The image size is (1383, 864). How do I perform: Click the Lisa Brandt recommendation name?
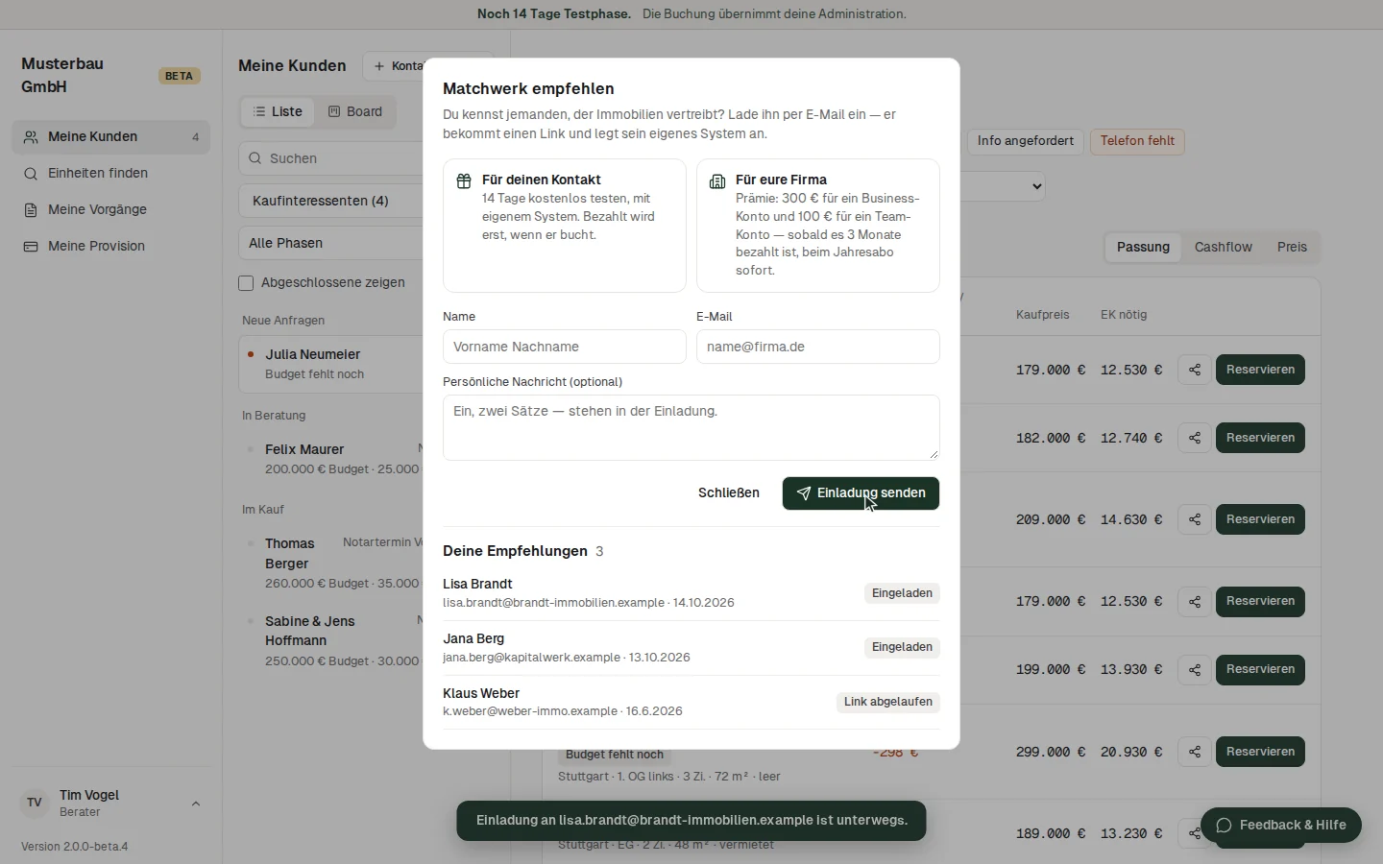coord(477,584)
